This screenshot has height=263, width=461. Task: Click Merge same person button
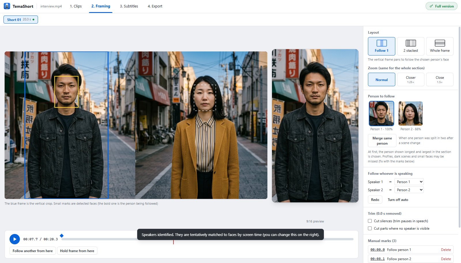pyautogui.click(x=382, y=141)
